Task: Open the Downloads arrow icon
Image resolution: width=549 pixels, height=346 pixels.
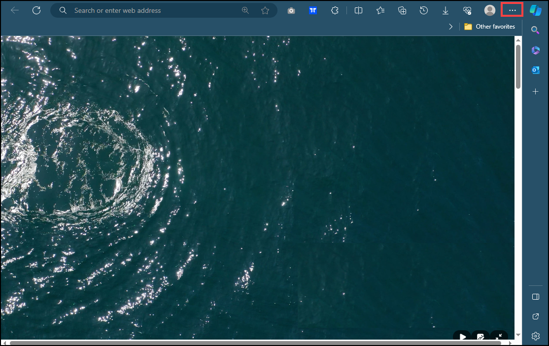Action: (446, 10)
